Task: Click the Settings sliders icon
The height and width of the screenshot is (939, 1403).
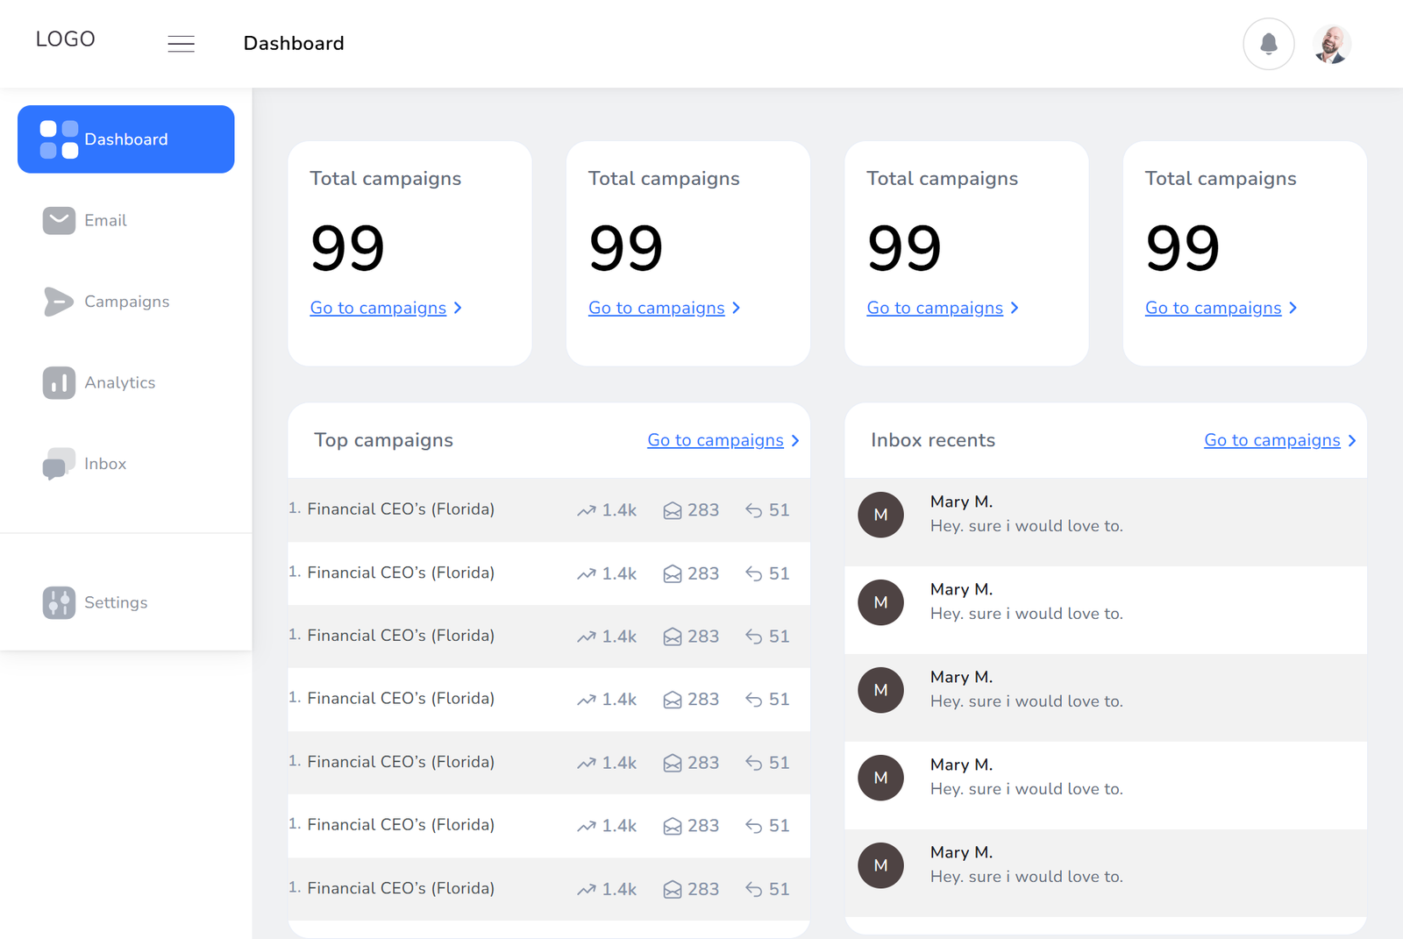Action: 59,602
